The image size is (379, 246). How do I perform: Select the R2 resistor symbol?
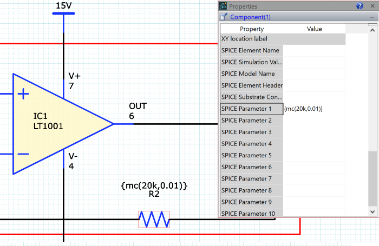click(x=154, y=219)
